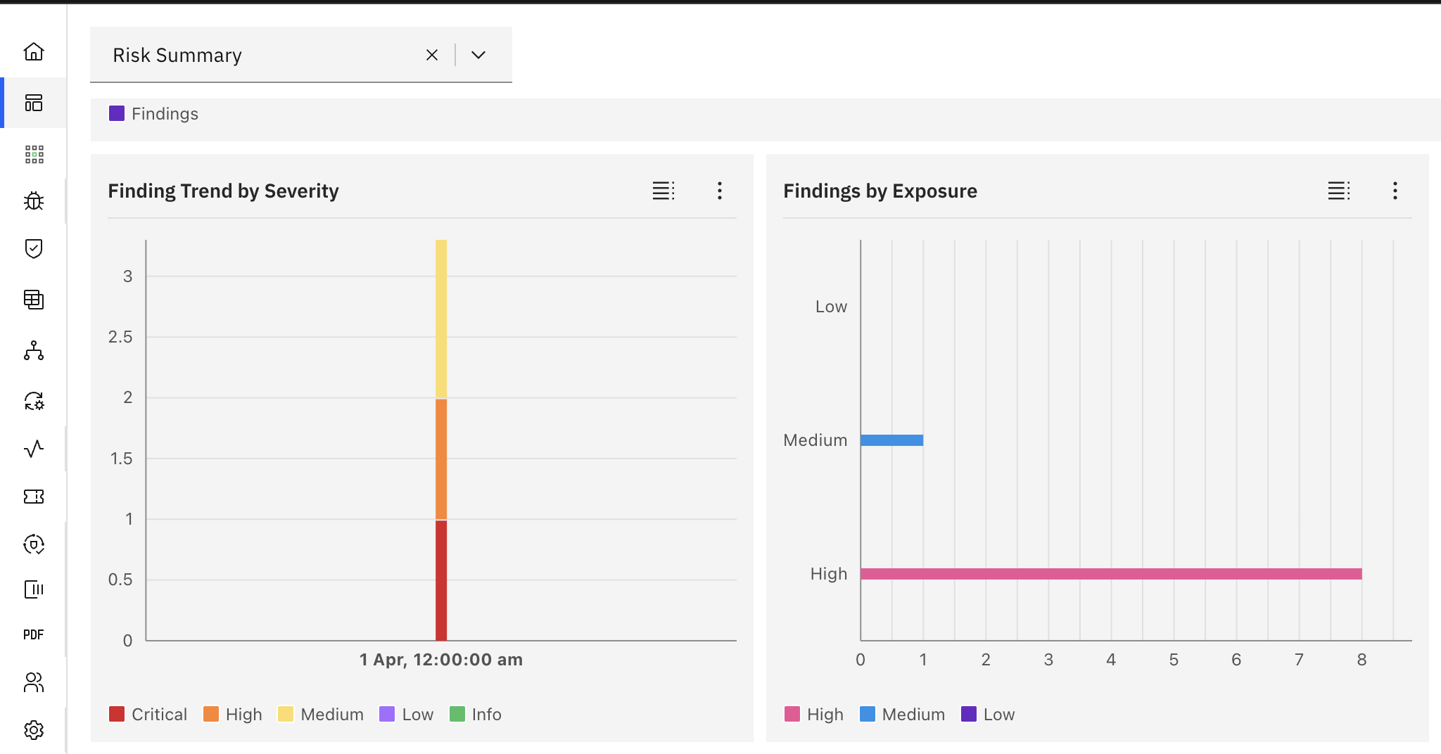This screenshot has height=754, width=1441.
Task: Click the purple Findings color swatch
Action: [117, 113]
